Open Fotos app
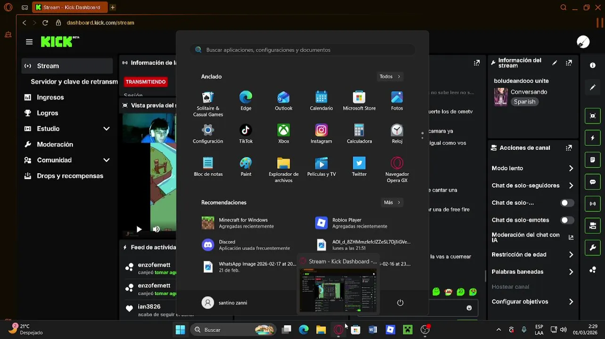This screenshot has height=339, width=605. [397, 101]
